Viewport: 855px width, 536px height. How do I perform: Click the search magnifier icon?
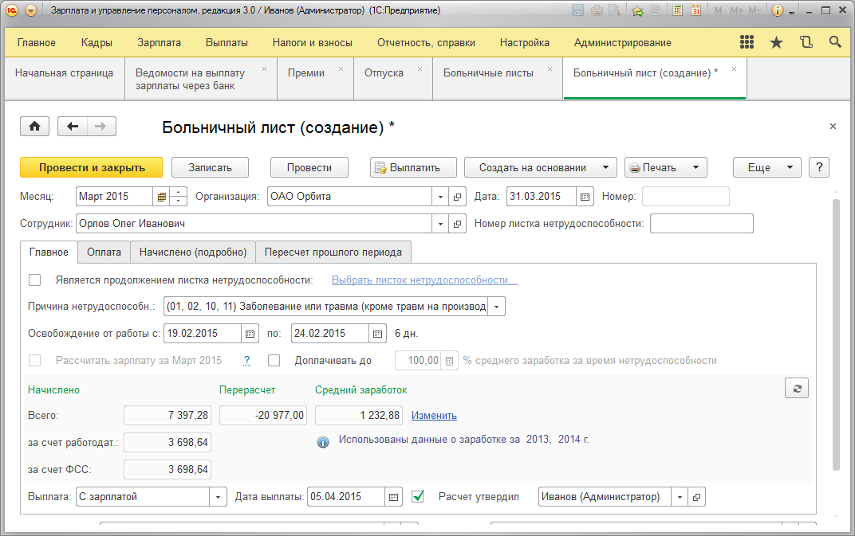tap(835, 43)
